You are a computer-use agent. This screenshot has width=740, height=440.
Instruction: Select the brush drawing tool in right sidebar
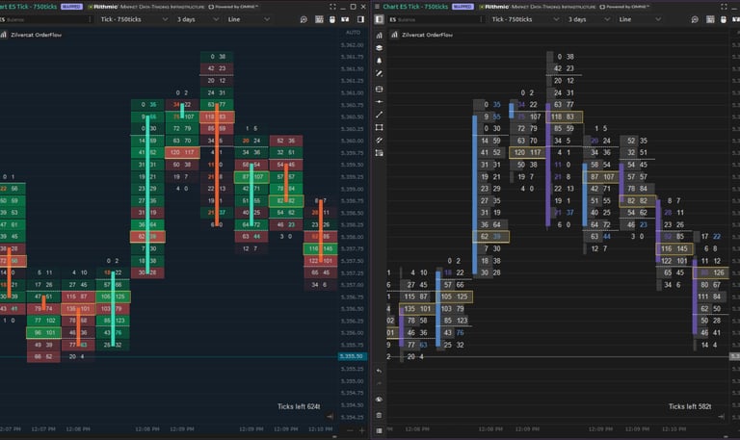tap(379, 73)
